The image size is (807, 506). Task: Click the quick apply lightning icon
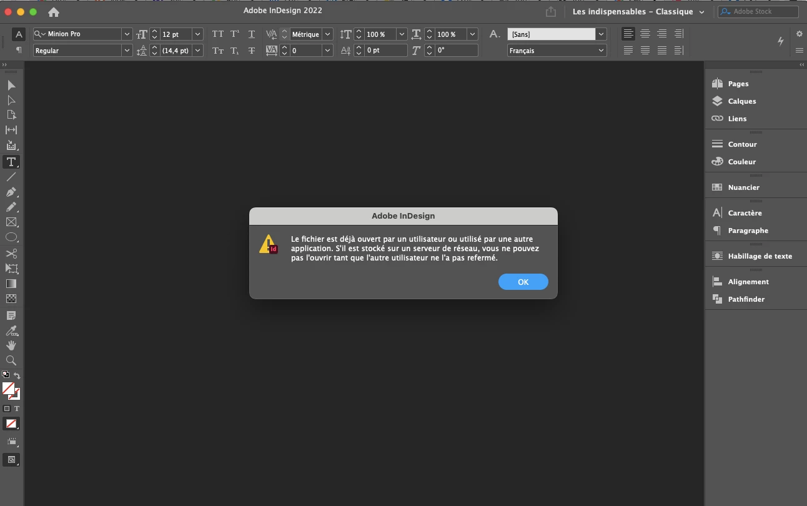point(781,41)
